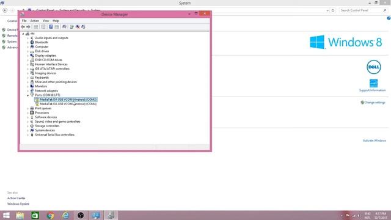Open the OBS Studio taskbar icon
Screen dimensions: 391x220
[x=81, y=215]
